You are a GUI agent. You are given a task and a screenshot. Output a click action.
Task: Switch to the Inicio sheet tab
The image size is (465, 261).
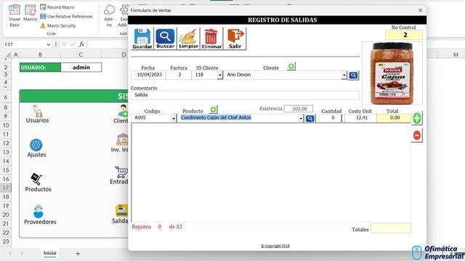[50, 253]
